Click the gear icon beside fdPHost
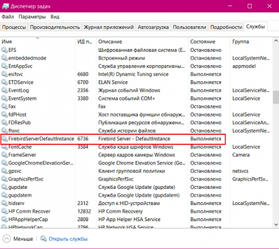The width and height of the screenshot is (279, 249). [x=4, y=114]
